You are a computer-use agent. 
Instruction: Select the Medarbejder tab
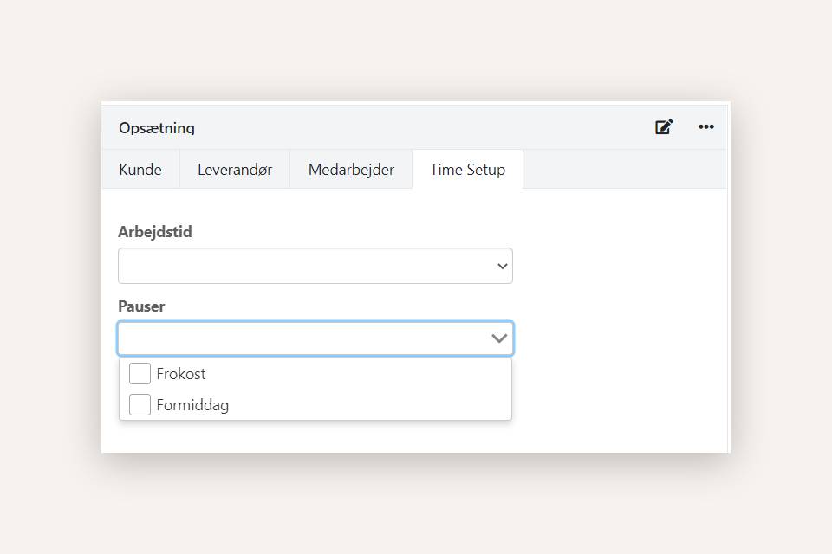351,170
